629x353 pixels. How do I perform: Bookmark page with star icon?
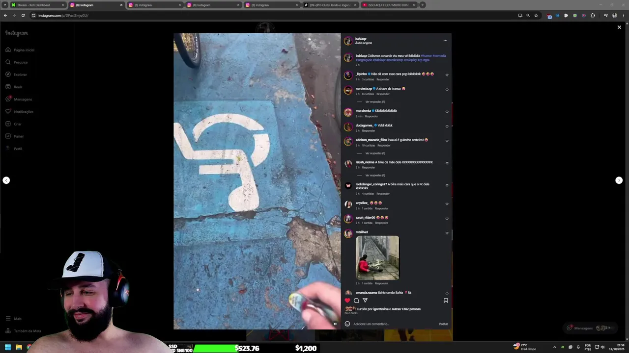point(536,15)
